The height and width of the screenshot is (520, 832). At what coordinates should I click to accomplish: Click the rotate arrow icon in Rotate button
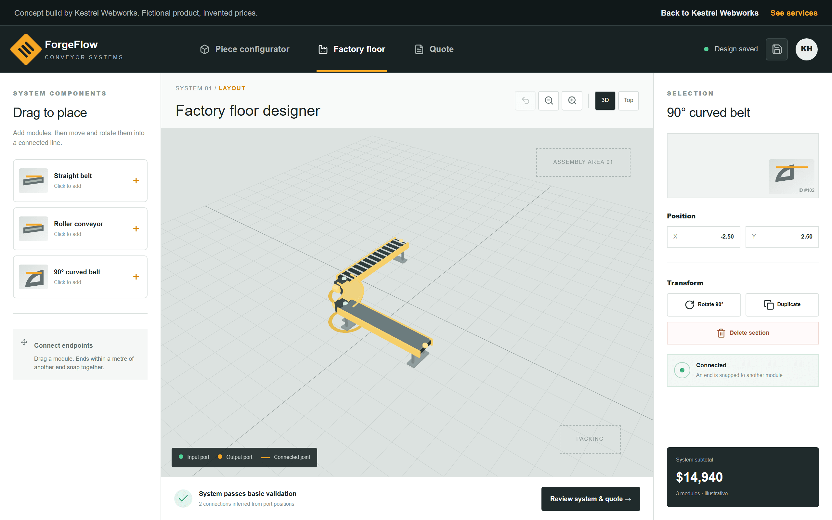tap(689, 305)
